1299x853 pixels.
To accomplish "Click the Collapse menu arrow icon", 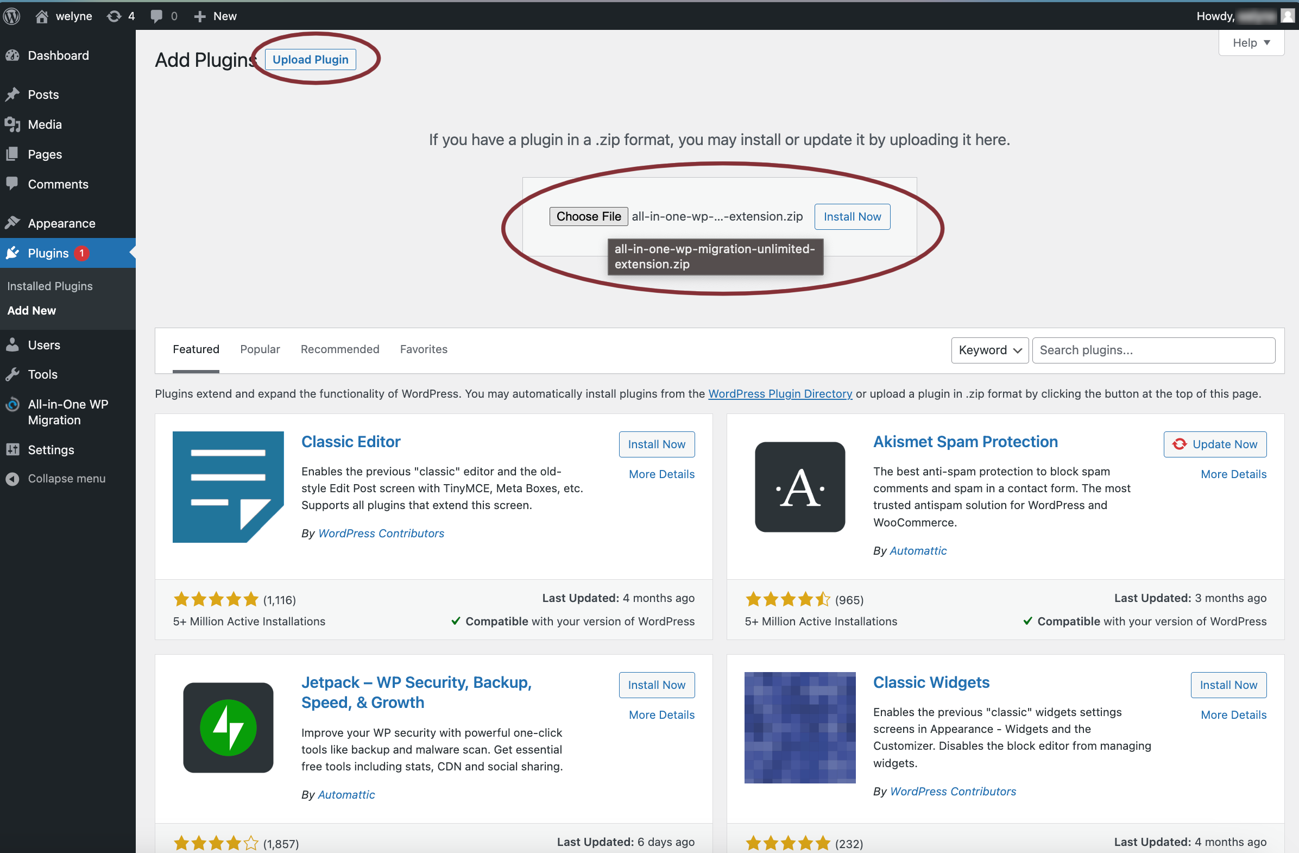I will click(x=12, y=478).
